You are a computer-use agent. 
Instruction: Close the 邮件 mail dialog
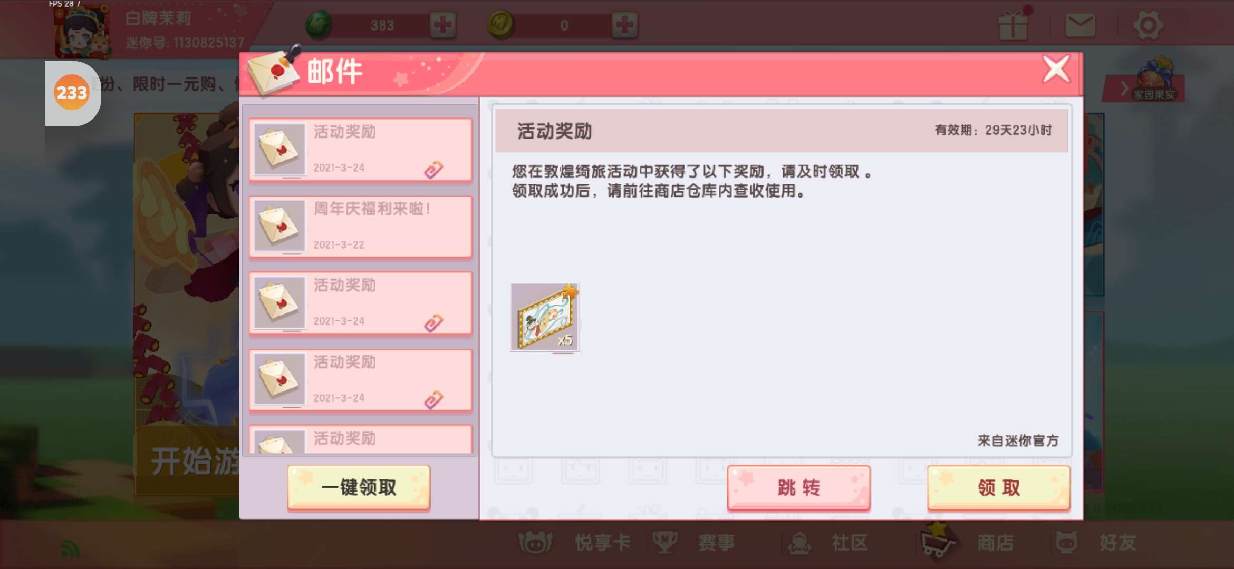tap(1056, 69)
